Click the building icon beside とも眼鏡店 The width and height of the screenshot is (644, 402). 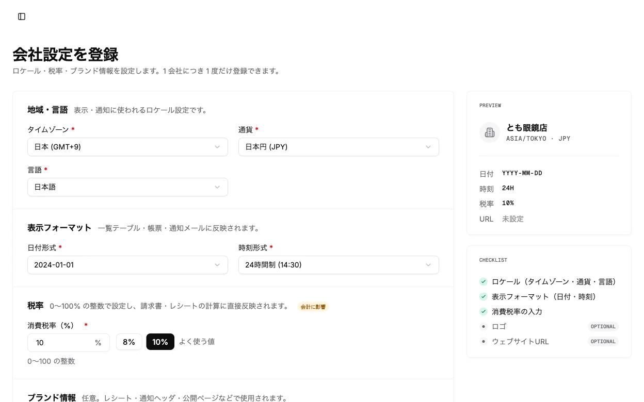pyautogui.click(x=490, y=132)
